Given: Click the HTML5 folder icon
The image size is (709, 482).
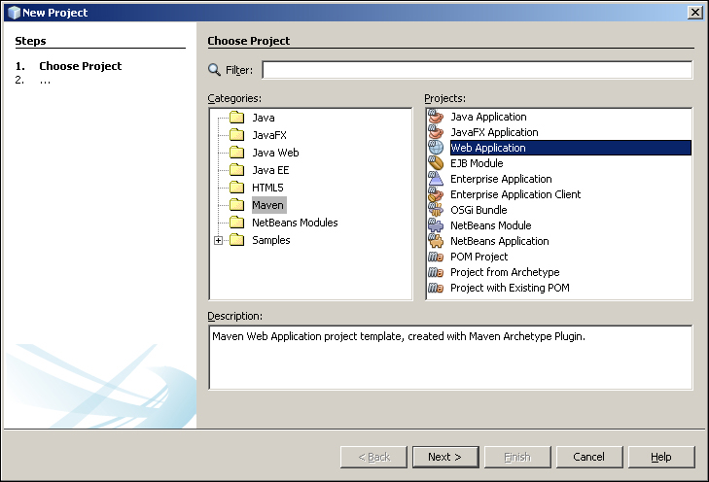Looking at the screenshot, I should pyautogui.click(x=236, y=187).
